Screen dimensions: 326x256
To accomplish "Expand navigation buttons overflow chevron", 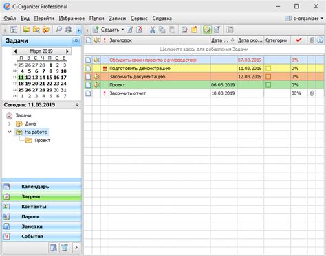I will (x=76, y=248).
